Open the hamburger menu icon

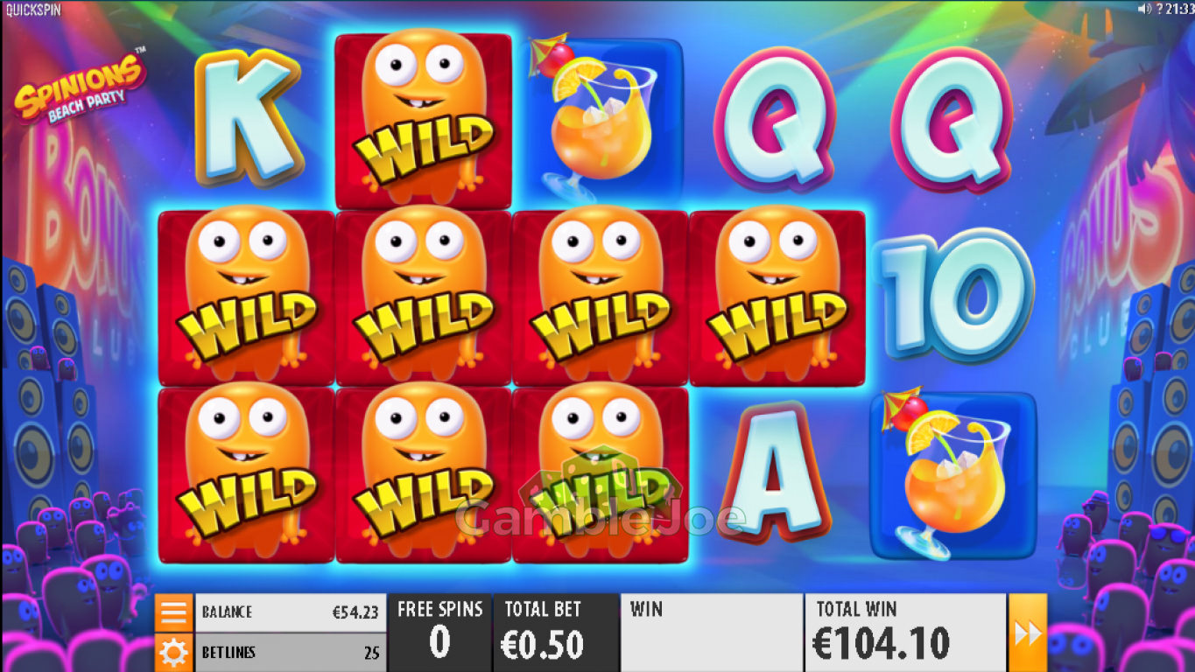point(173,612)
